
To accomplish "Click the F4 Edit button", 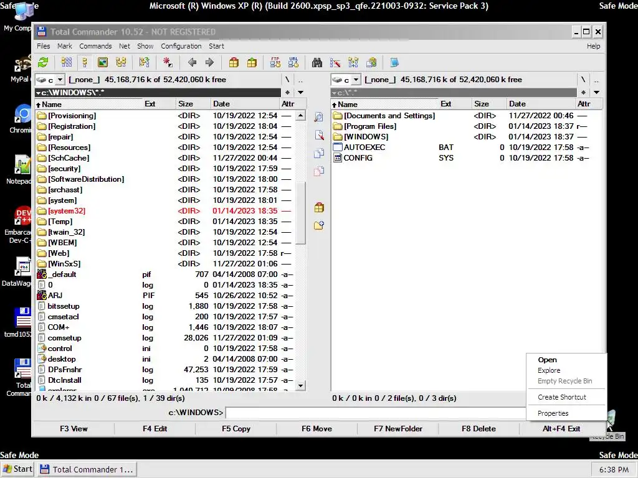I will pos(155,428).
